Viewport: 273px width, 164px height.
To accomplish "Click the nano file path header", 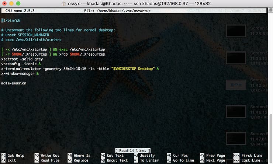I will (120, 11).
